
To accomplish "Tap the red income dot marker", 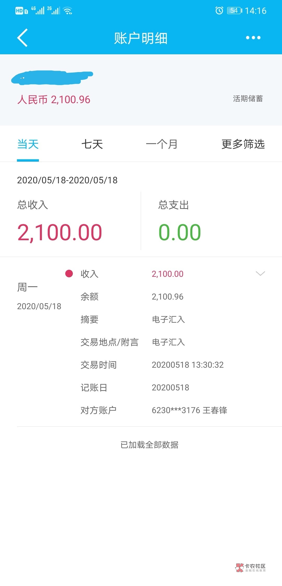I will tap(69, 273).
